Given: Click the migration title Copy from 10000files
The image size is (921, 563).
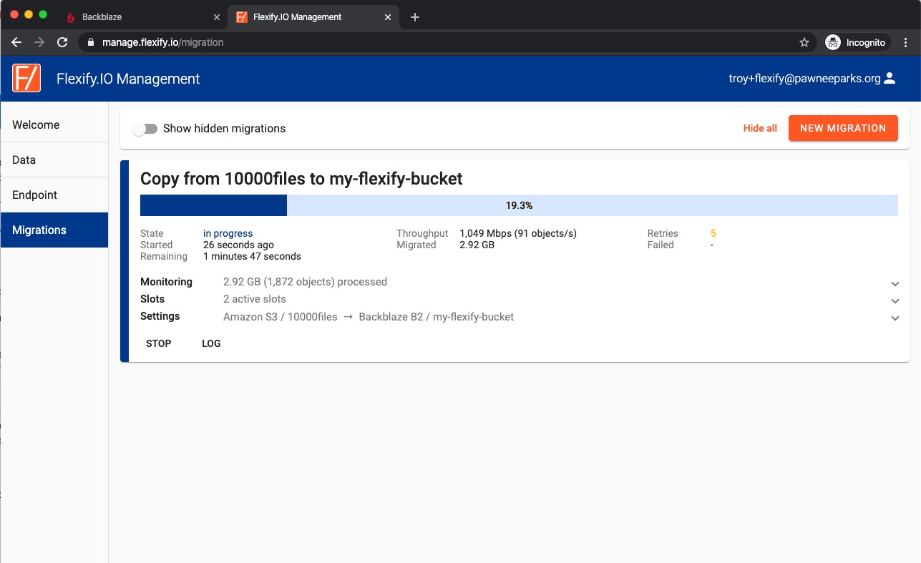Looking at the screenshot, I should (x=301, y=179).
